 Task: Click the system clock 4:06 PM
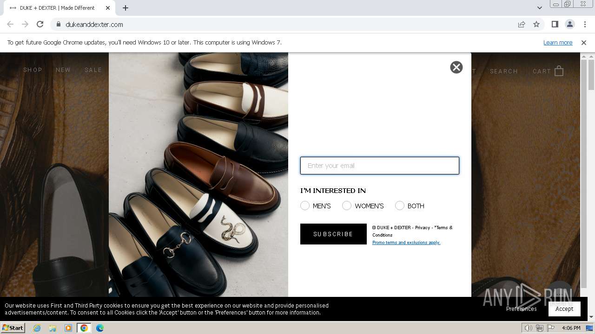(571, 328)
